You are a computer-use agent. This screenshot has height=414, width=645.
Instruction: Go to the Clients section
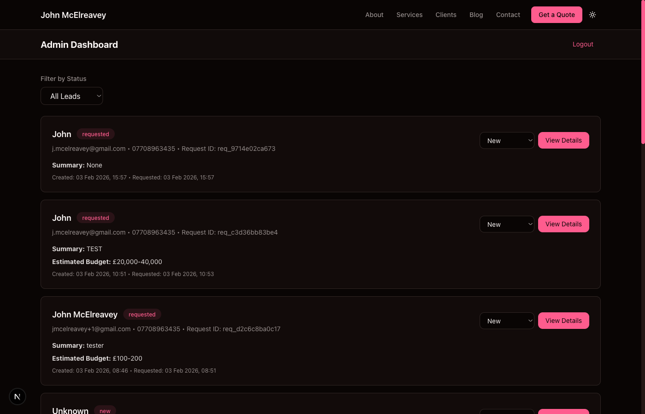pyautogui.click(x=446, y=15)
